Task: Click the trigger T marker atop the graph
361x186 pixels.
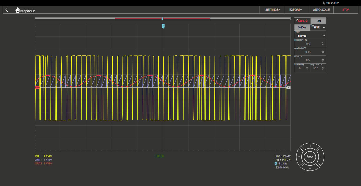Action: 163,26
